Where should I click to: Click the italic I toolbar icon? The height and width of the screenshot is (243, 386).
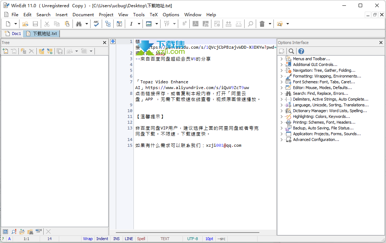tap(131, 24)
